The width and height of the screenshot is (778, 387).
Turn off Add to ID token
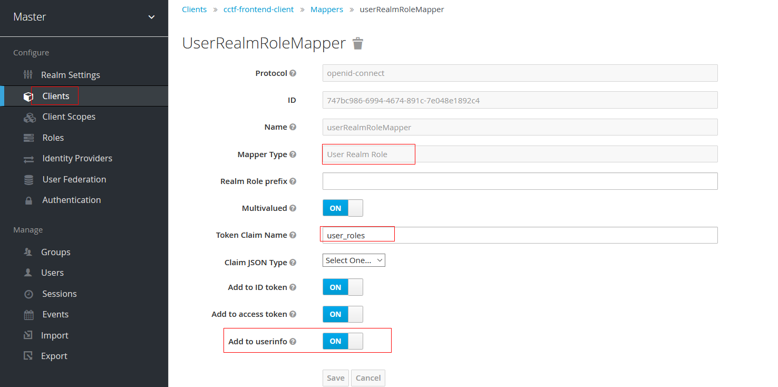click(343, 287)
